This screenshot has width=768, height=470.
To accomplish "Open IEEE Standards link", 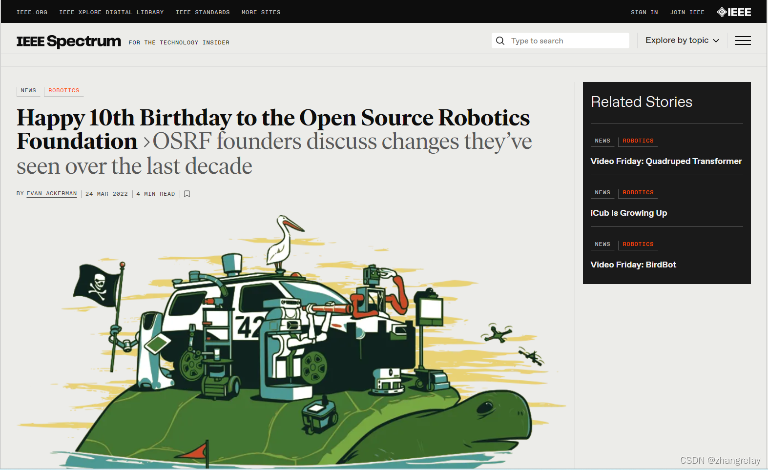I will point(203,12).
